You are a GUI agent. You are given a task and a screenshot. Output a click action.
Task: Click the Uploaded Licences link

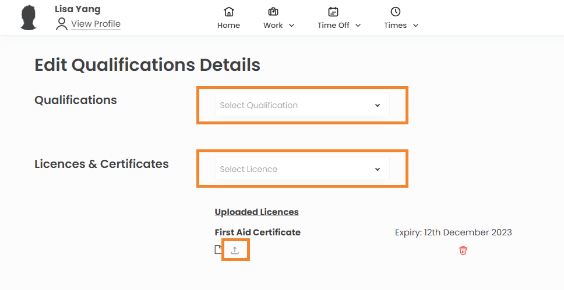click(256, 212)
